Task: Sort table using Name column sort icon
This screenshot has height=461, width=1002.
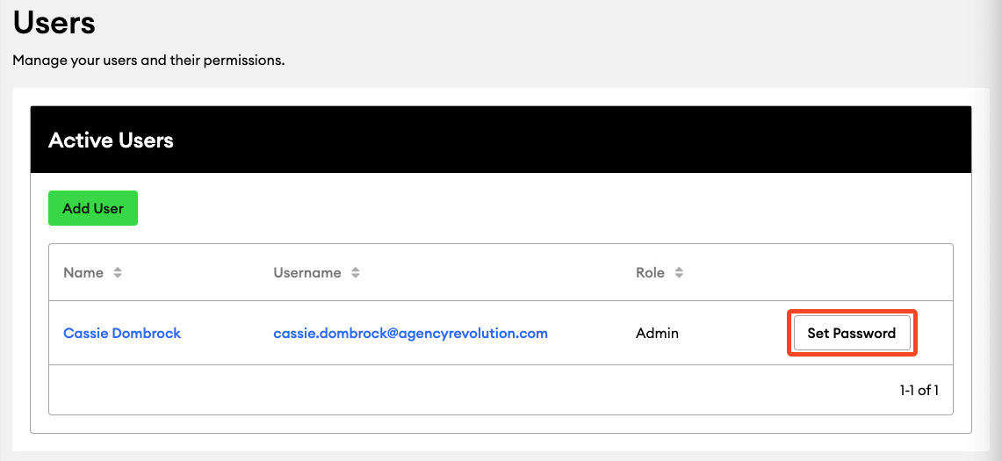Action: [x=118, y=272]
